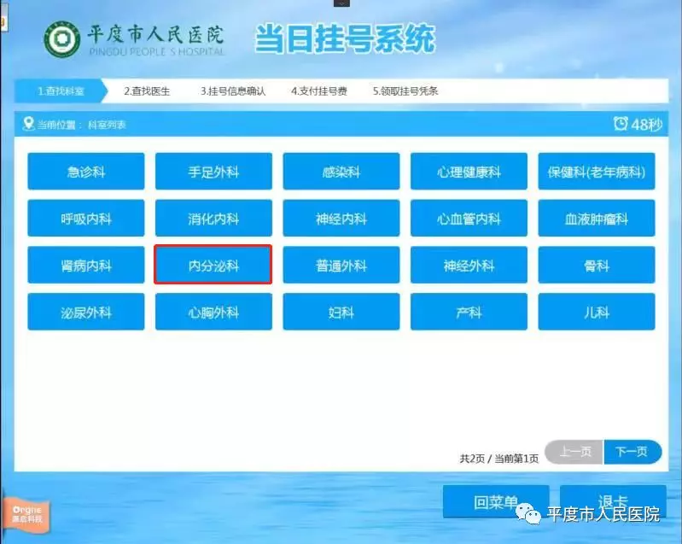The height and width of the screenshot is (544, 682).
Task: Switch to step 2.查找医生
Action: pos(149,91)
